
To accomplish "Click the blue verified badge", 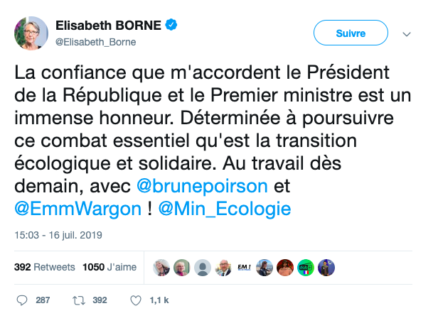I will coord(171,26).
